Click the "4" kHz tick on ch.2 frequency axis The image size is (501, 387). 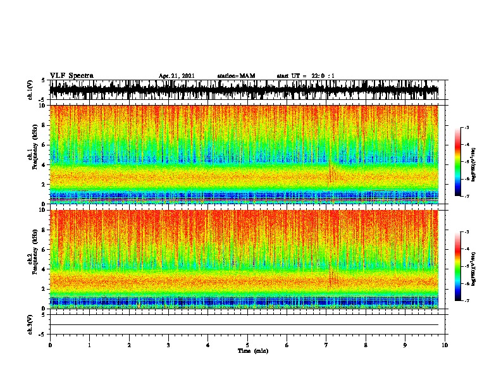coord(44,269)
